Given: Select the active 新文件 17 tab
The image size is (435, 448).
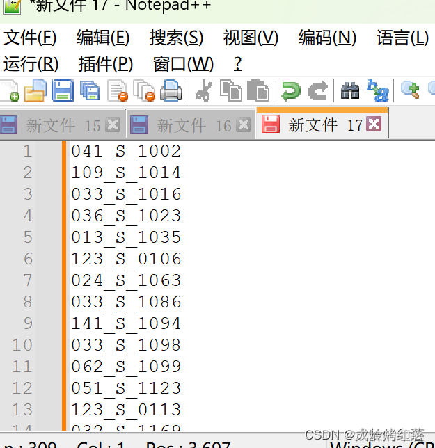Looking at the screenshot, I should click(x=322, y=123).
